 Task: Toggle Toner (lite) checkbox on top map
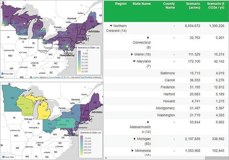point(3,74)
